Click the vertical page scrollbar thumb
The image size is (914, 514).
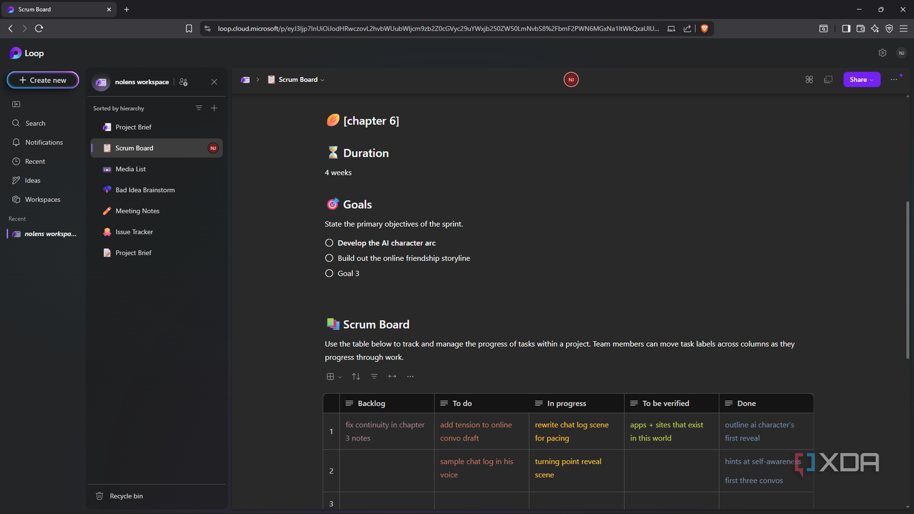[x=907, y=280]
